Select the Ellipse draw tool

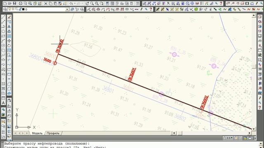tap(3, 60)
